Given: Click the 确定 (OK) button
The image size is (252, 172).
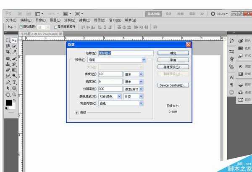Looking at the screenshot, I should (x=173, y=53).
